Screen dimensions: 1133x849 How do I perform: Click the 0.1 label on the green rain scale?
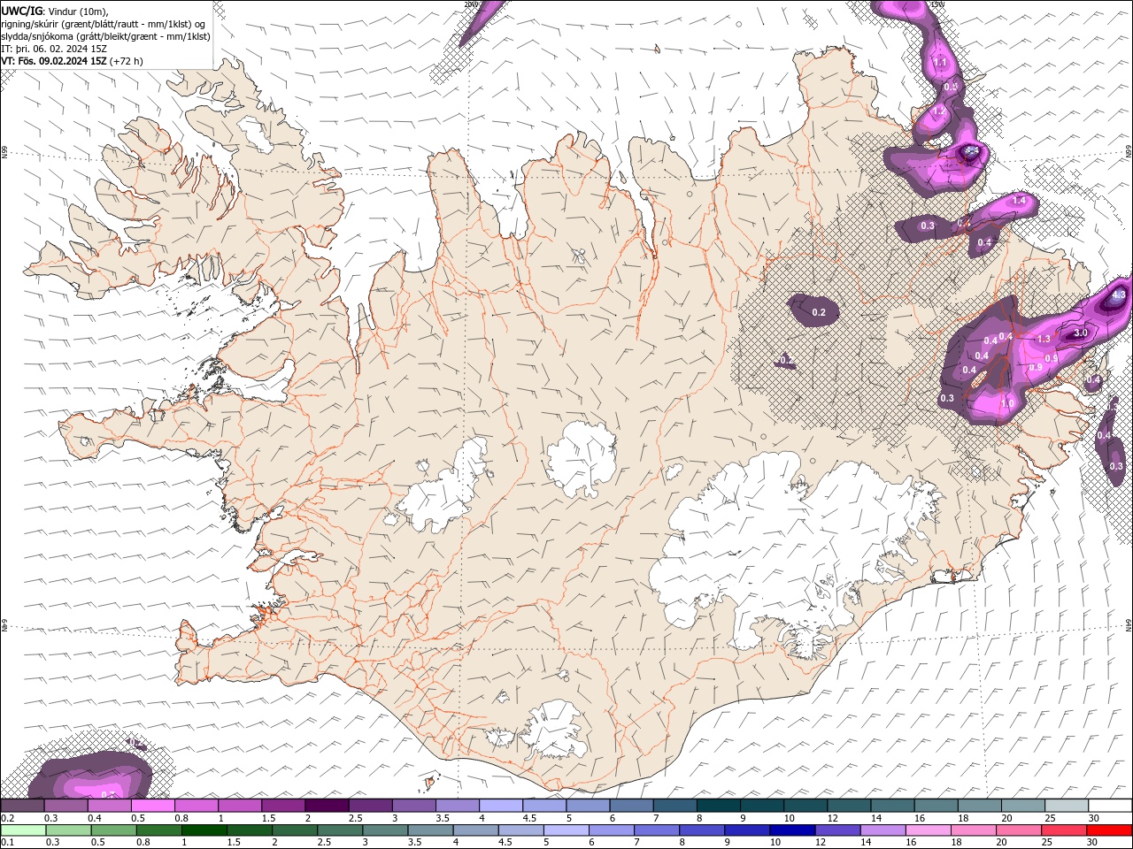7,842
